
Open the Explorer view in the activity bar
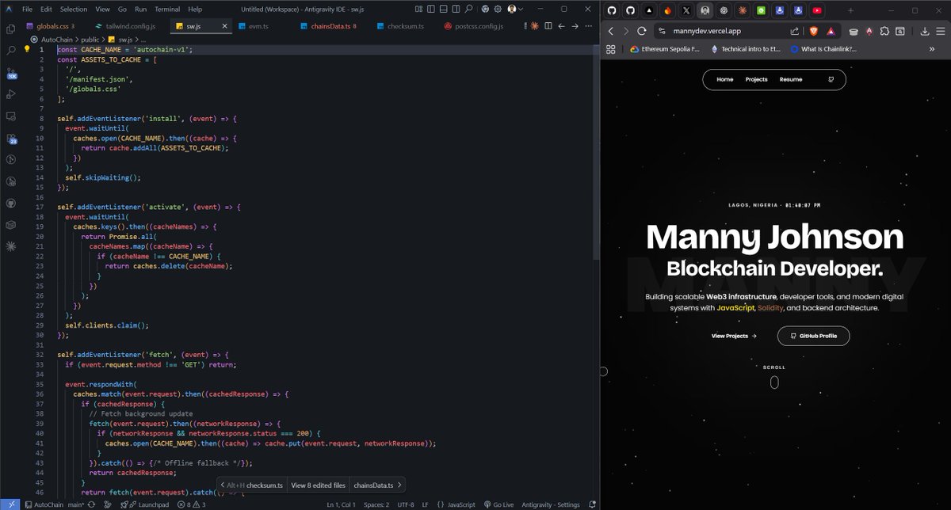point(11,29)
